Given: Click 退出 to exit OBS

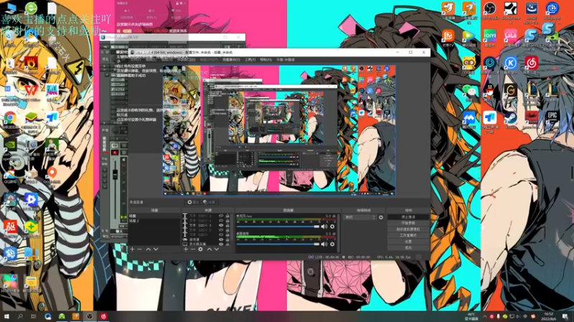Looking at the screenshot, I should tap(408, 248).
